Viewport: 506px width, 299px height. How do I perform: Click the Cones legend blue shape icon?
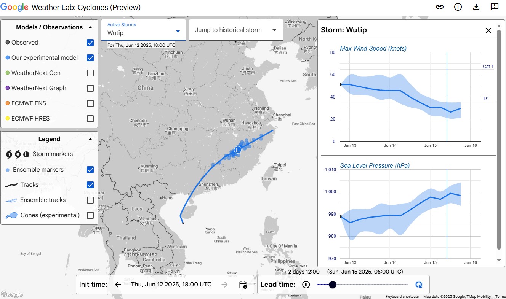(x=11, y=215)
